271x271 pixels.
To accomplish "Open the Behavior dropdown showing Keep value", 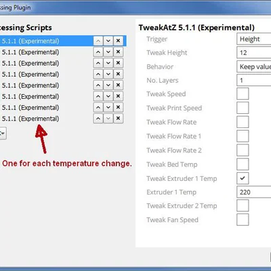I will click(254, 66).
